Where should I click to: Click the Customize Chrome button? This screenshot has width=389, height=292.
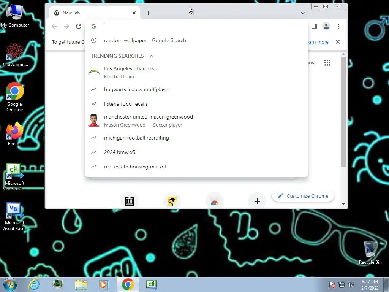pos(303,196)
